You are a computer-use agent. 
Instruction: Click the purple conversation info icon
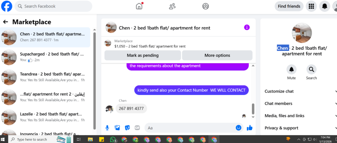click(x=247, y=27)
